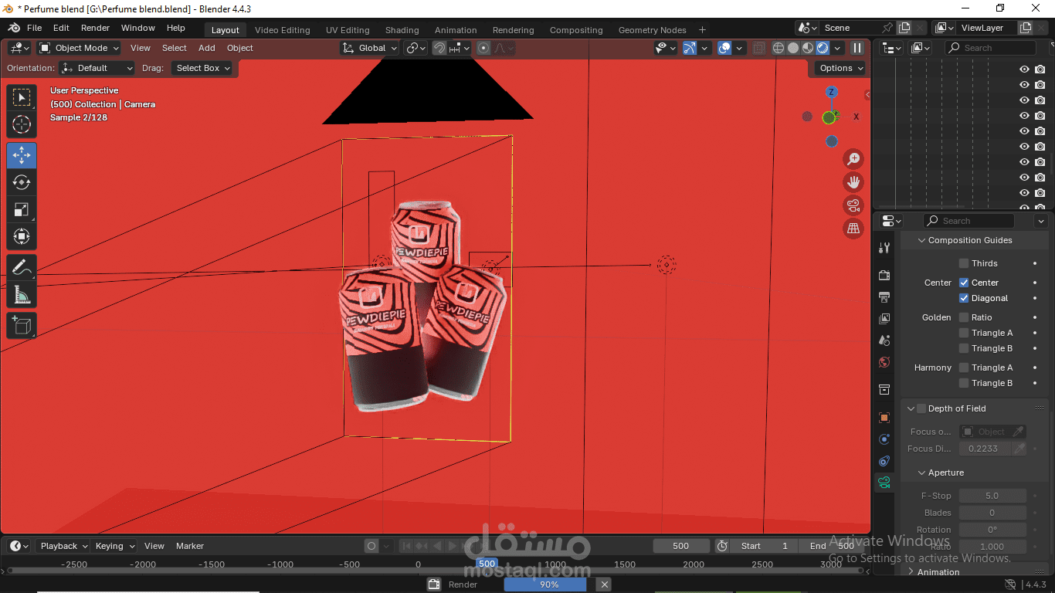Click the viewport zoom magnifier icon
This screenshot has height=593, width=1055.
pyautogui.click(x=853, y=159)
